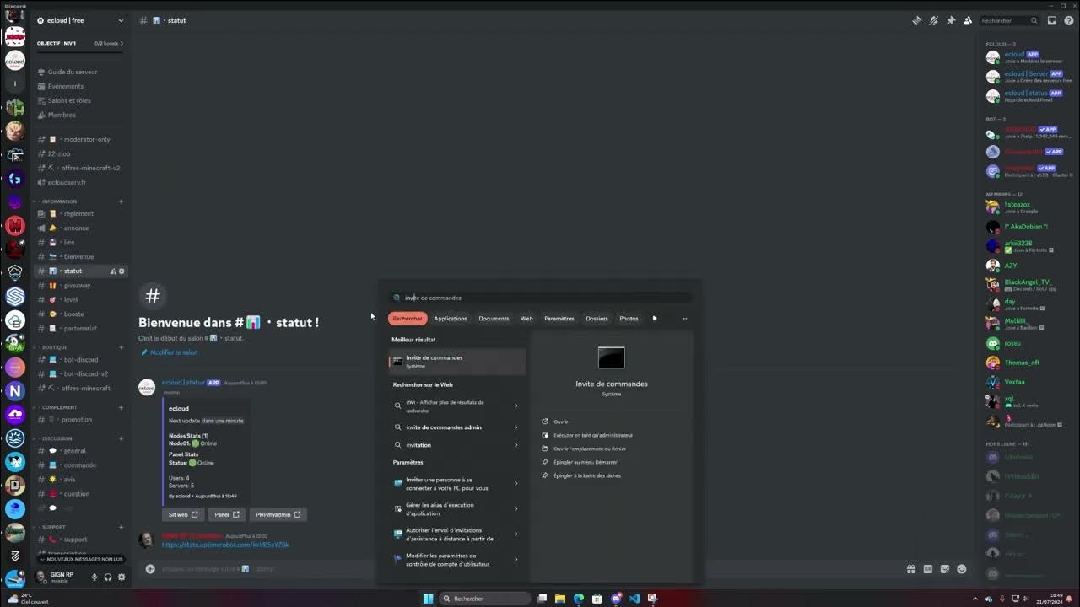The width and height of the screenshot is (1080, 607).
Task: Toggle headphones deafen in user panel
Action: pyautogui.click(x=108, y=577)
